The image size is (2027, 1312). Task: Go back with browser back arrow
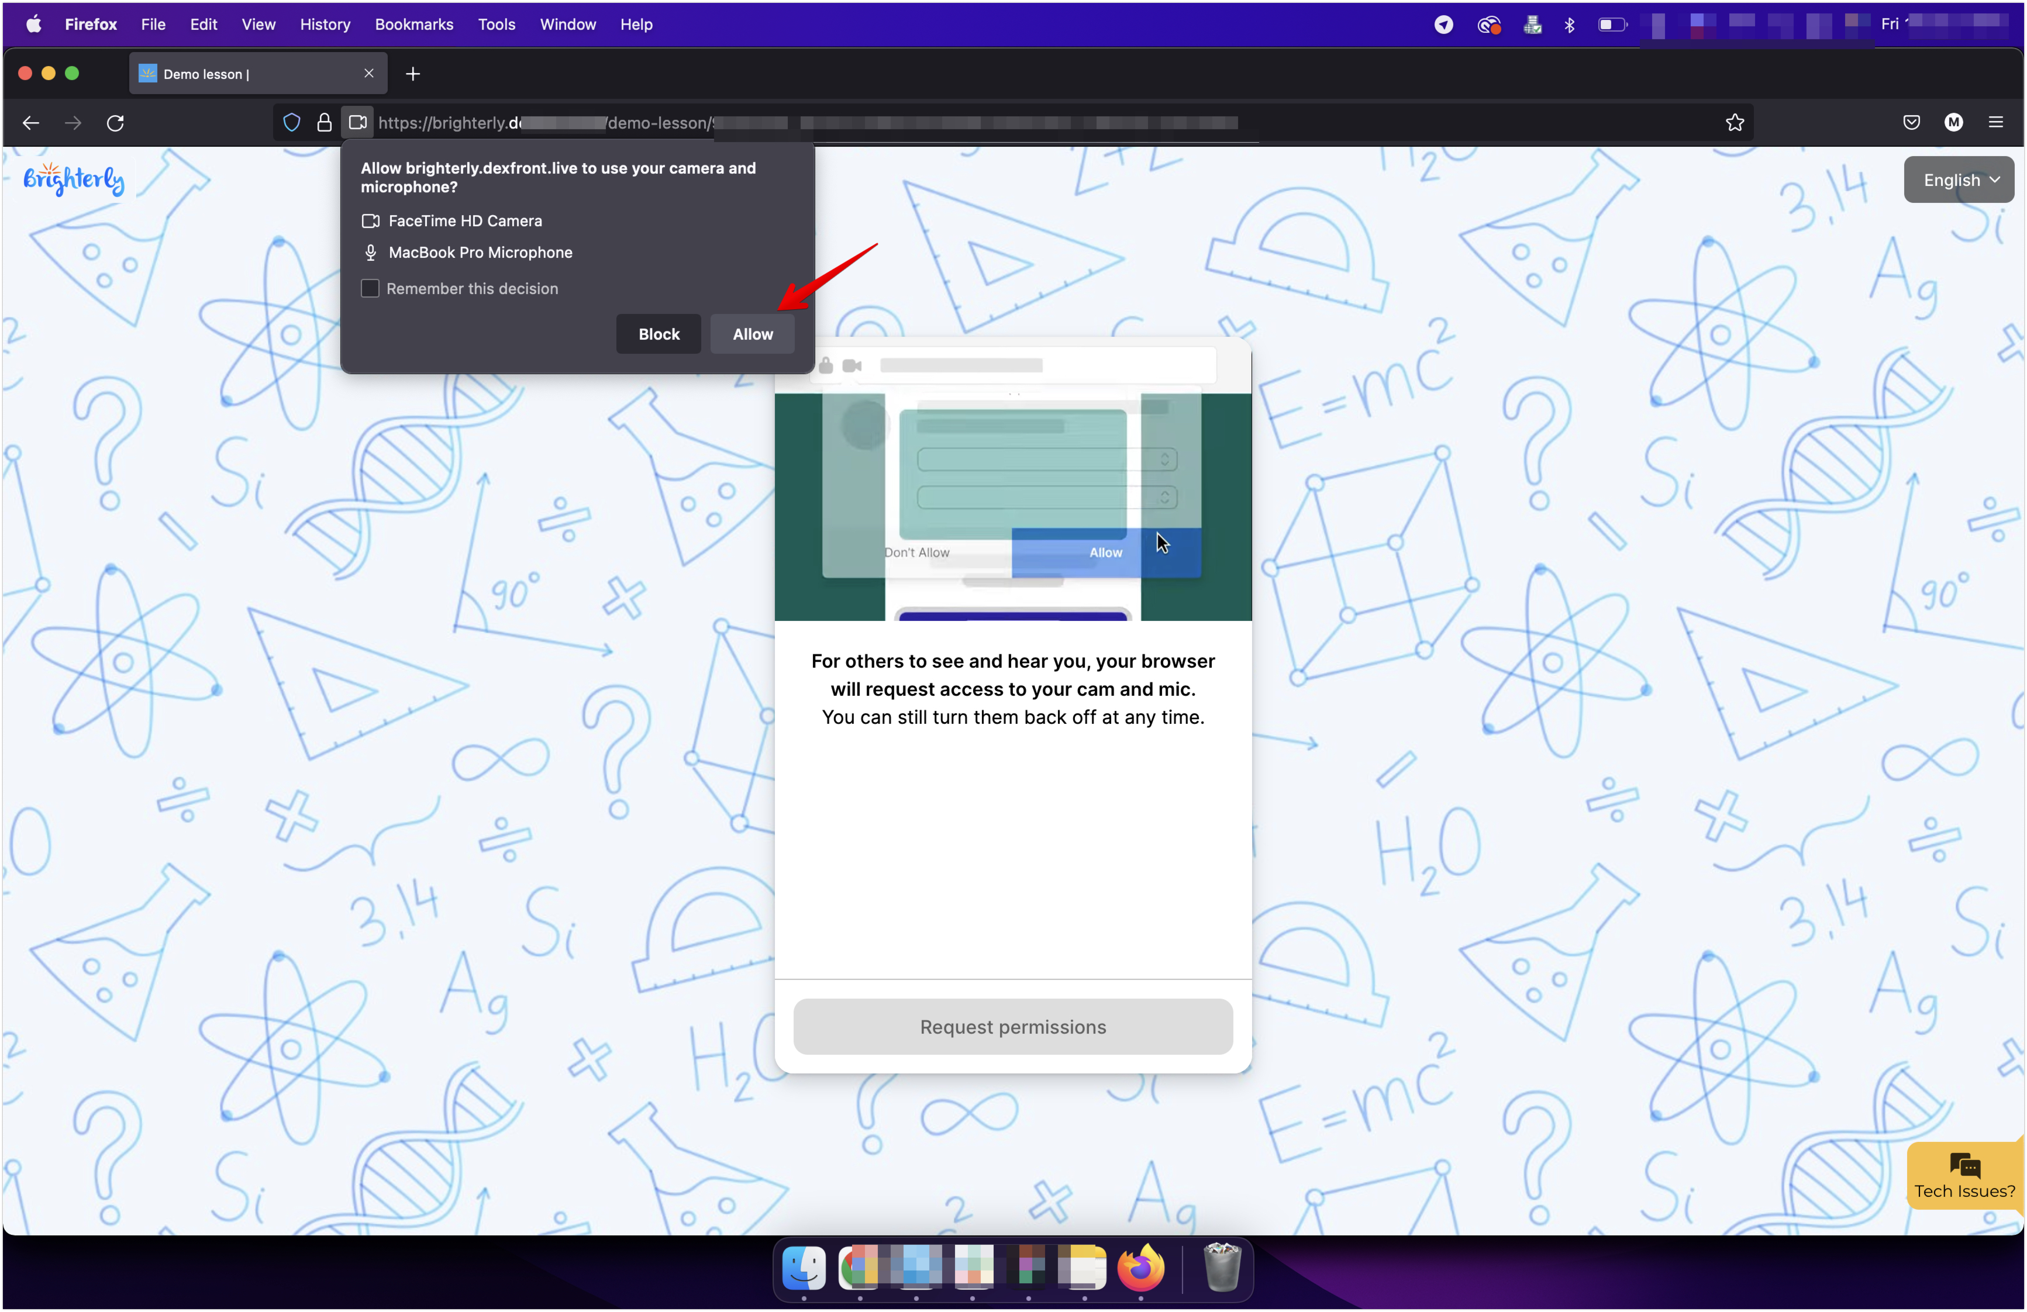click(x=30, y=123)
